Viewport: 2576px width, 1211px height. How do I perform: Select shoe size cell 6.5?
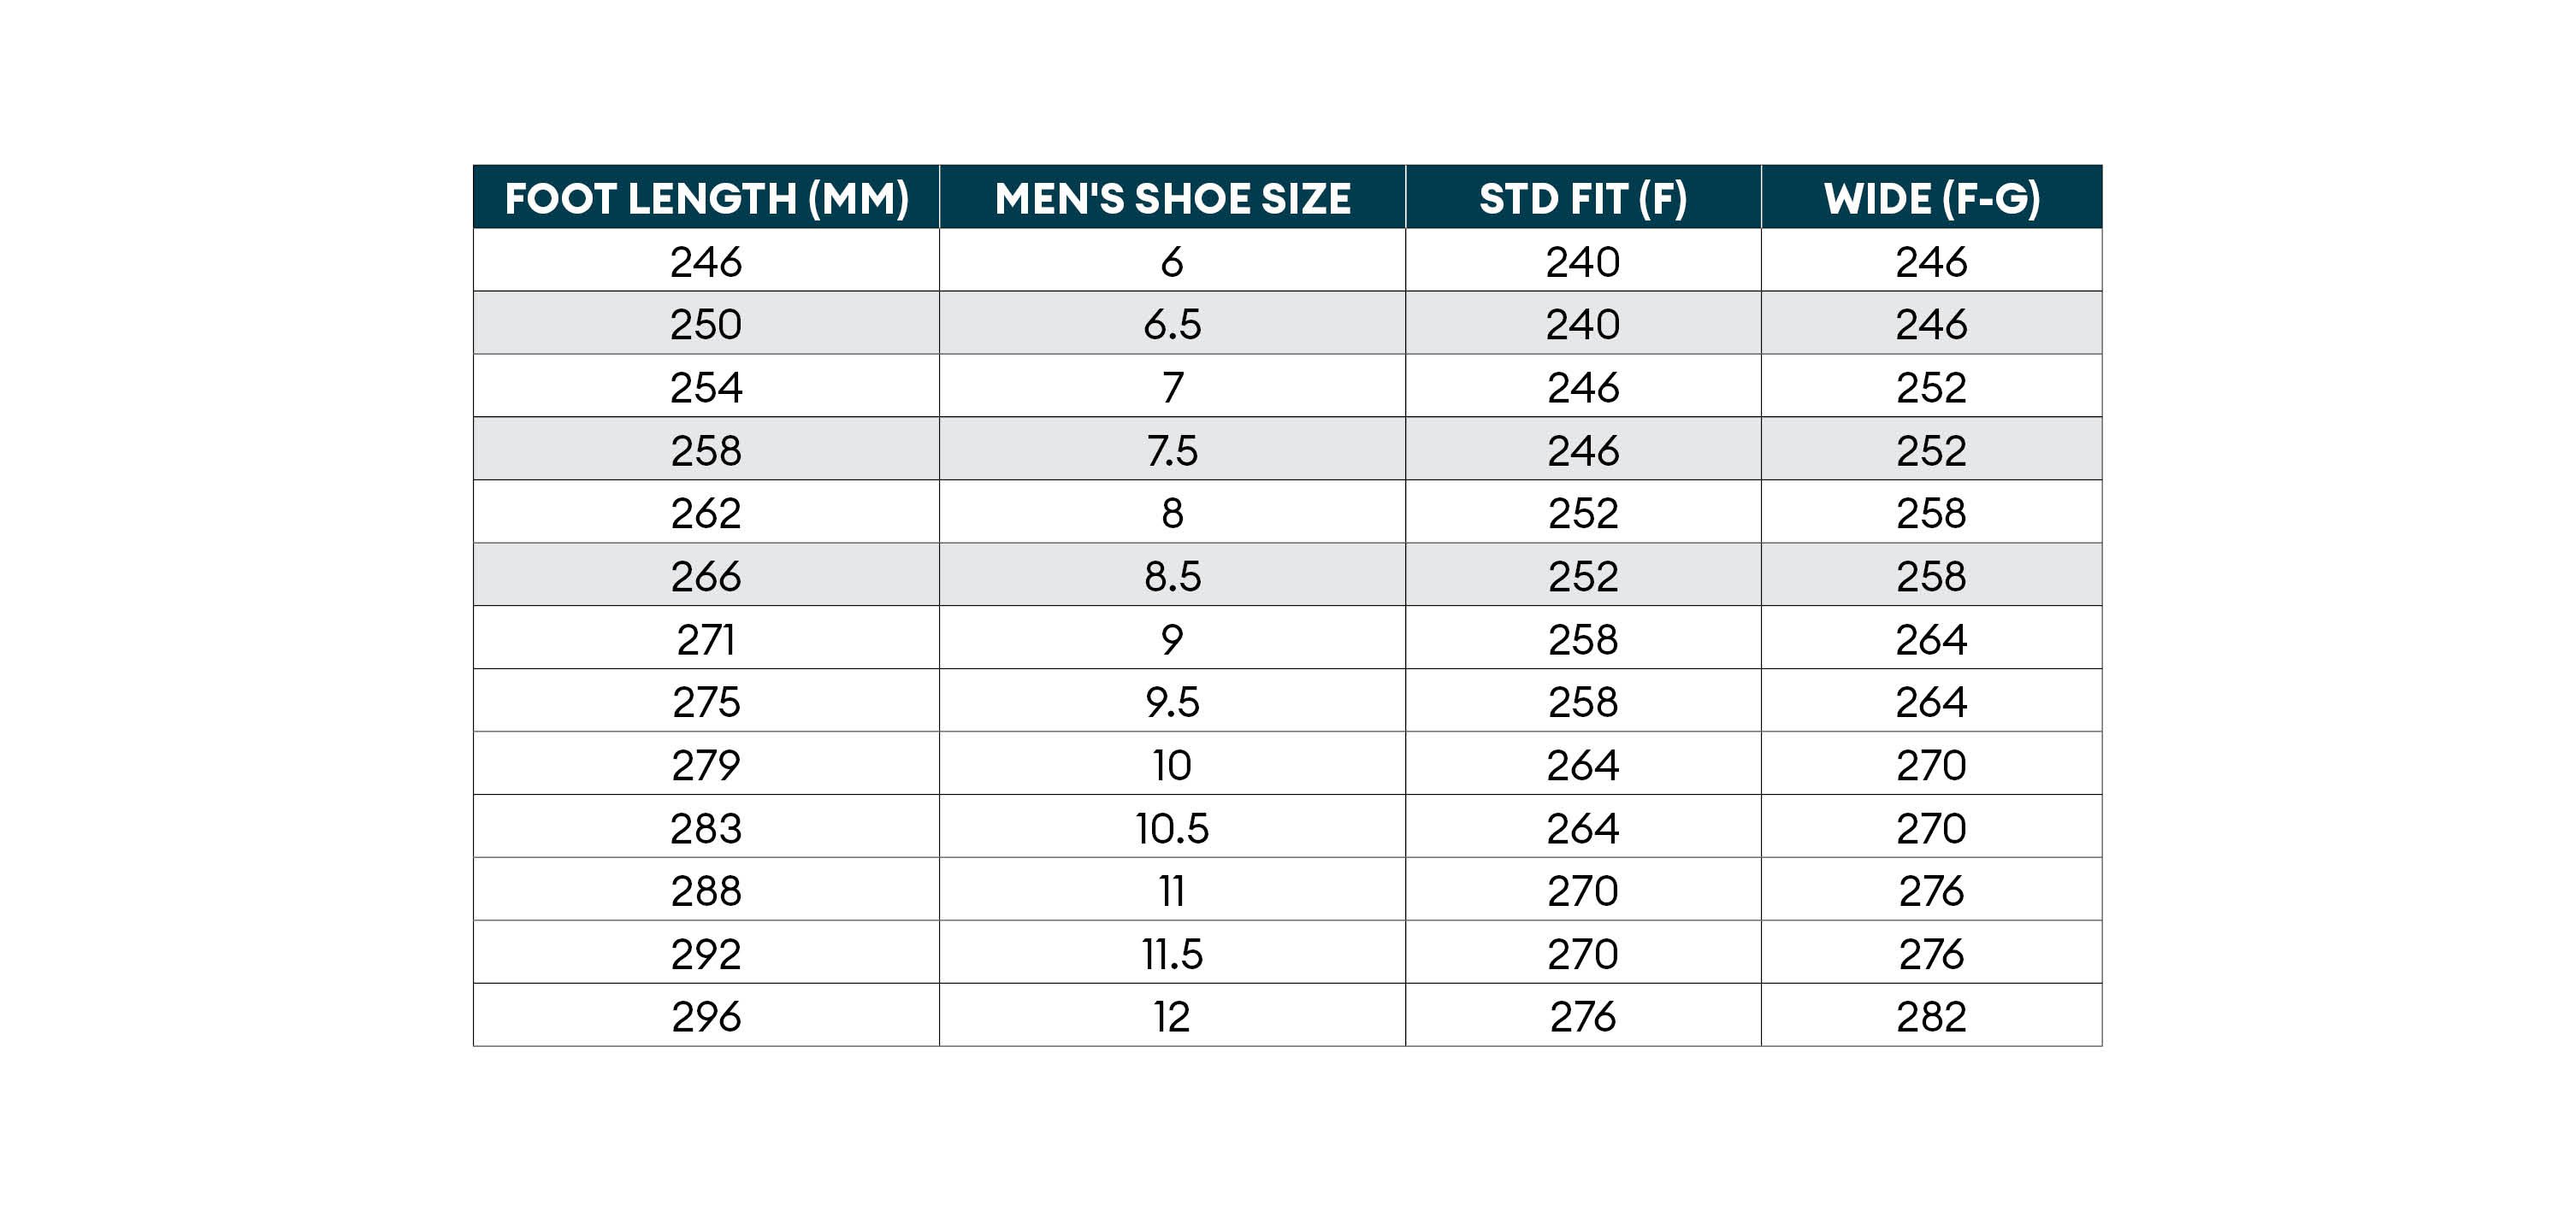tap(1172, 324)
